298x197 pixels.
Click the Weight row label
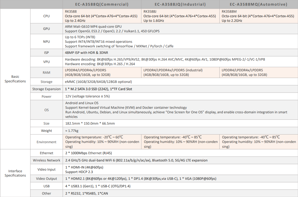46,131
